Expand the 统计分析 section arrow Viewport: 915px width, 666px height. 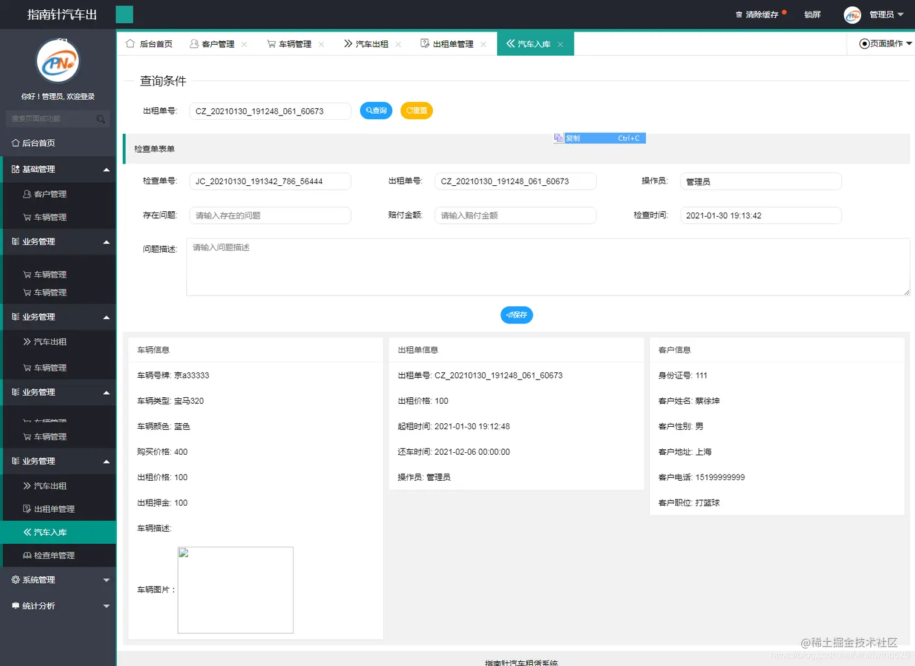click(x=107, y=606)
